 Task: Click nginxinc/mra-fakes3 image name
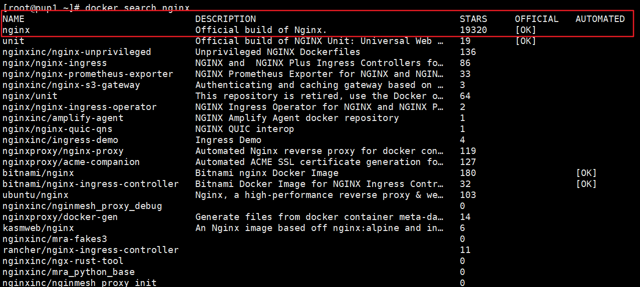pos(55,239)
